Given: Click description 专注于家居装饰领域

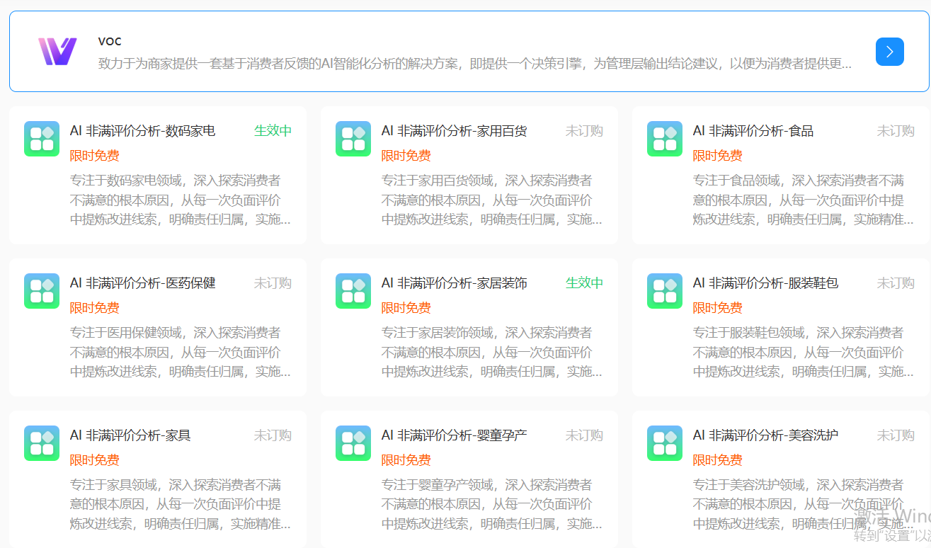Looking at the screenshot, I should (x=492, y=352).
